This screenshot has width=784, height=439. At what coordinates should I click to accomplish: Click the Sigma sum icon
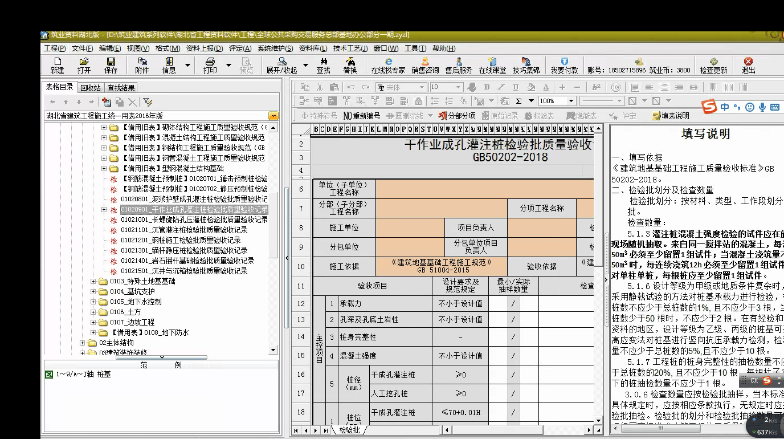(x=518, y=101)
